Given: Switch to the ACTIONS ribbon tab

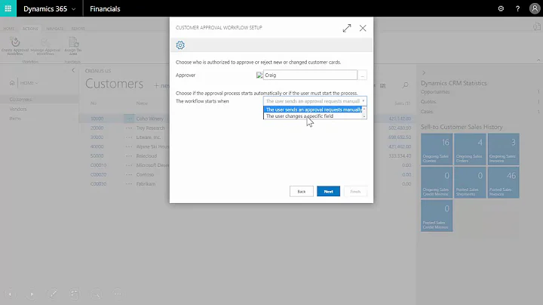Looking at the screenshot, I should click(30, 29).
